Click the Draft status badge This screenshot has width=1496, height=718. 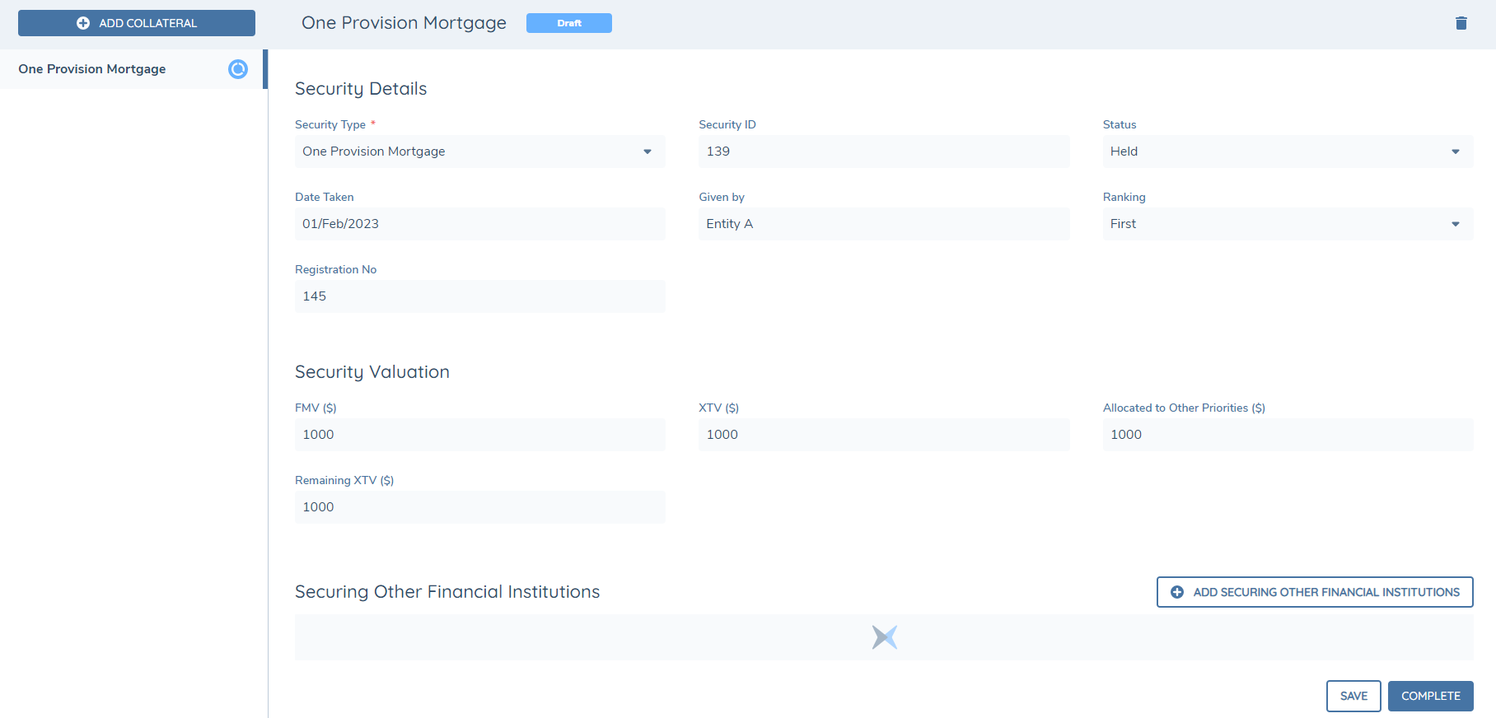[568, 23]
